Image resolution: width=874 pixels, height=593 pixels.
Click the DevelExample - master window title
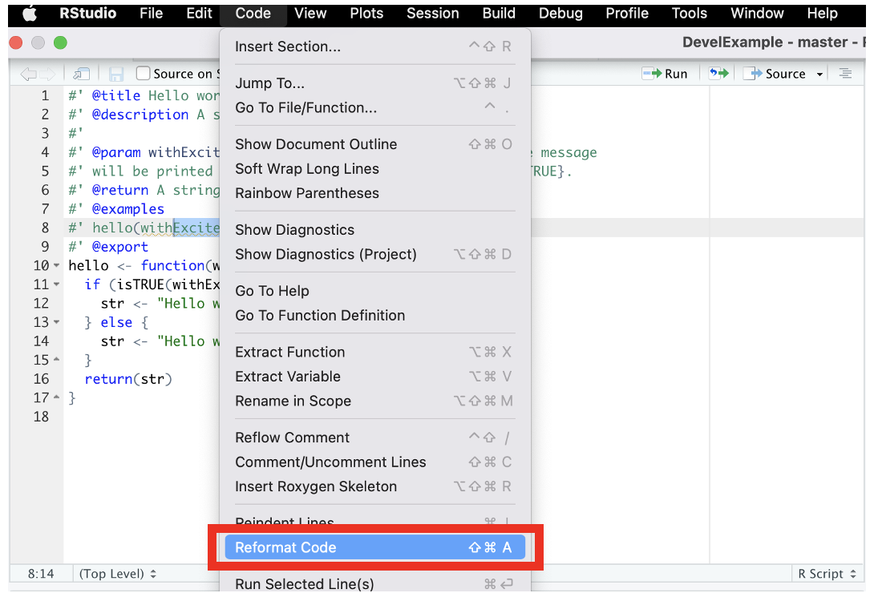[774, 42]
